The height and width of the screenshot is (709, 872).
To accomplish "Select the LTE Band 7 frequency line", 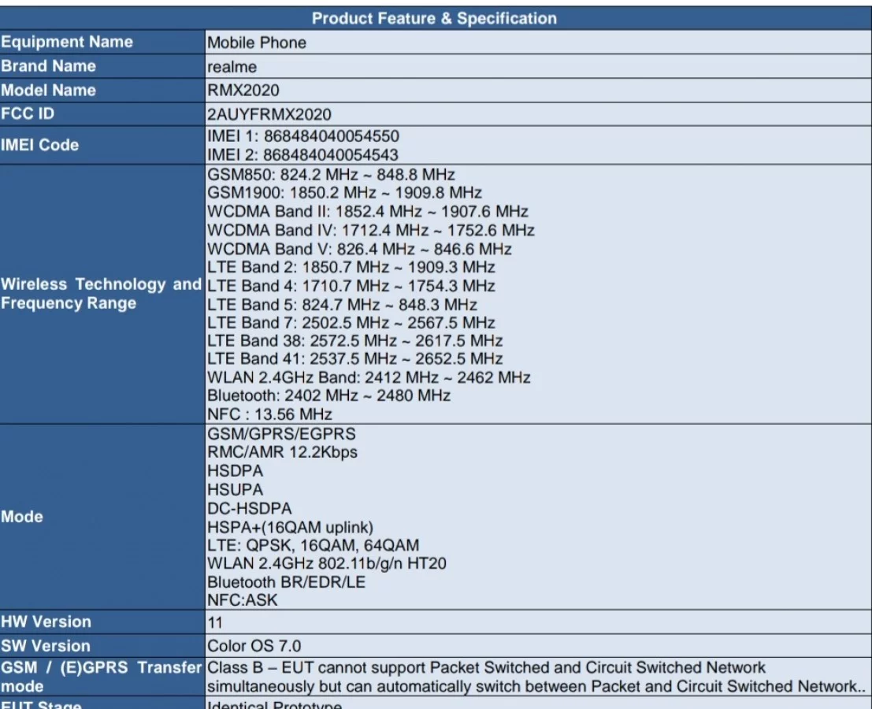I will click(351, 323).
